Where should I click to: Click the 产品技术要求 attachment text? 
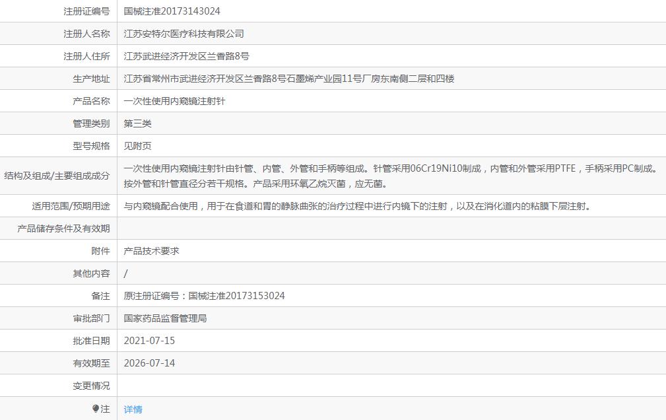pyautogui.click(x=151, y=251)
